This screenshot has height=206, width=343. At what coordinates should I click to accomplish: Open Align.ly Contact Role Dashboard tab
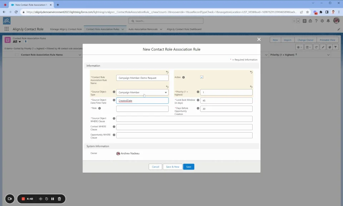pos(184,29)
